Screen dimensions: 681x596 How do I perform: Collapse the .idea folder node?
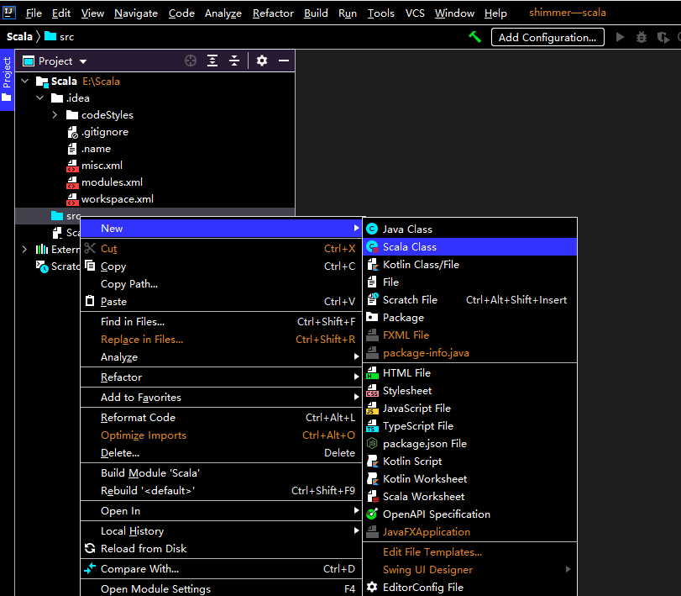pyautogui.click(x=40, y=98)
